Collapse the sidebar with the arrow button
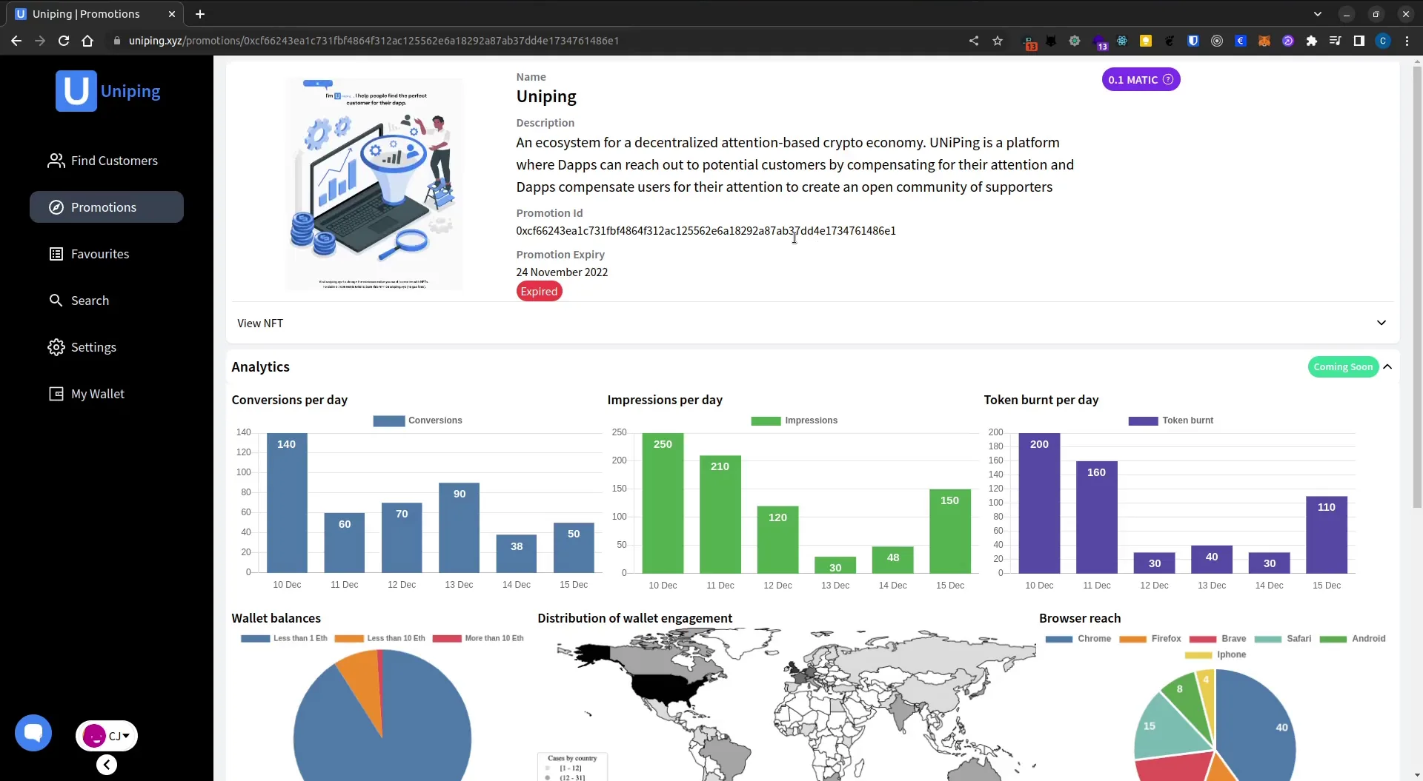 pyautogui.click(x=107, y=765)
